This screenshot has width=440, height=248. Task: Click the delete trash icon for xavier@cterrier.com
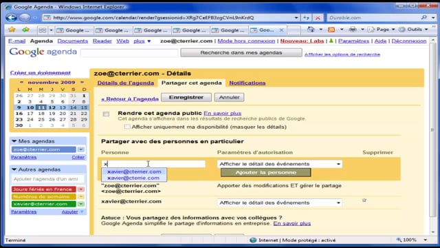[364, 200]
